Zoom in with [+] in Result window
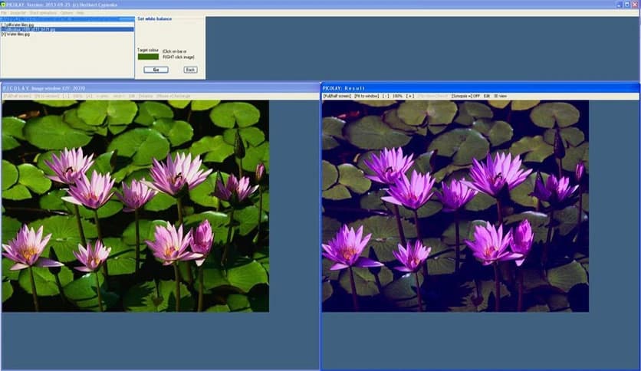Screen dimensions: 641x371 [x=410, y=96]
